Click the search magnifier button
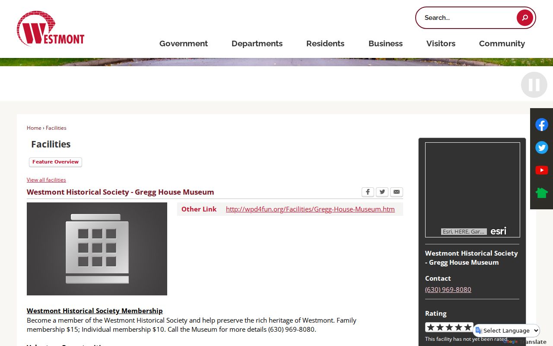Viewport: 553px width, 346px height. (524, 18)
